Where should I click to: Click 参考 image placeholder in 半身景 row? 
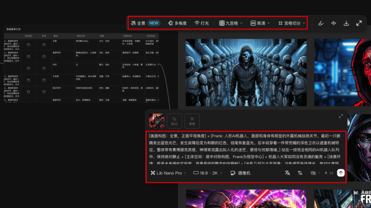click(44, 80)
